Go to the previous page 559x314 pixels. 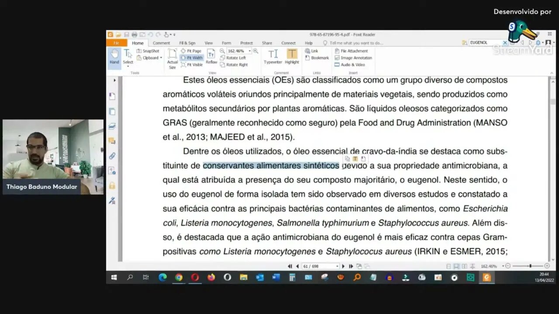(x=297, y=266)
